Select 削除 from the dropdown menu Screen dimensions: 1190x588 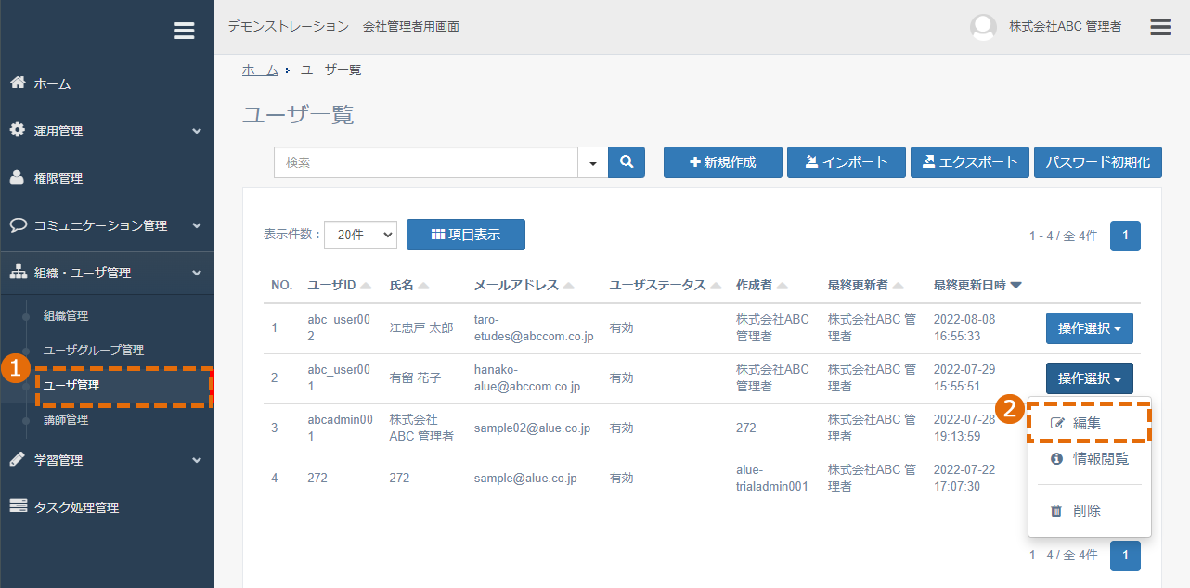pyautogui.click(x=1089, y=511)
